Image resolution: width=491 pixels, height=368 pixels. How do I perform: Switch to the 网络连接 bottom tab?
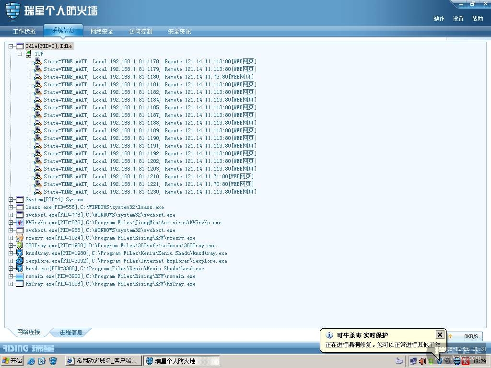click(28, 332)
